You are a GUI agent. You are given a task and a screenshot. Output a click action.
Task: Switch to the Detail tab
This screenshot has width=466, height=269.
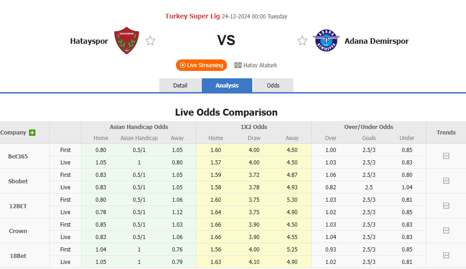click(x=180, y=85)
